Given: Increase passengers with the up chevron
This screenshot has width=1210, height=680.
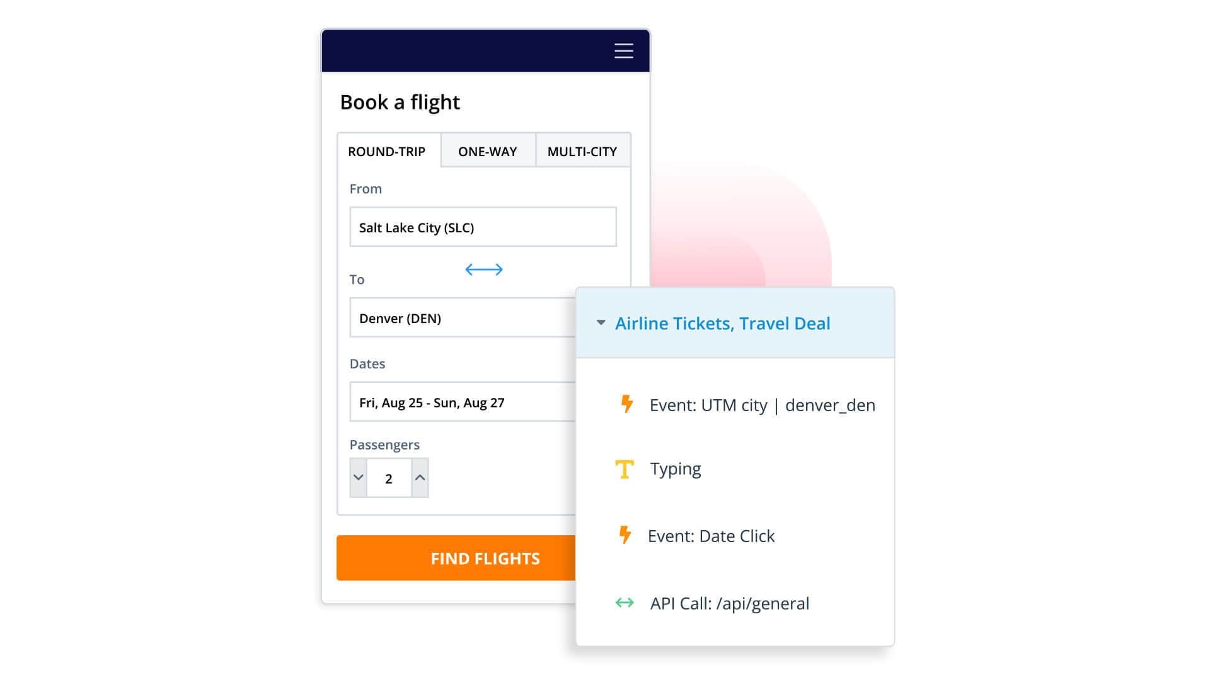Looking at the screenshot, I should (420, 478).
